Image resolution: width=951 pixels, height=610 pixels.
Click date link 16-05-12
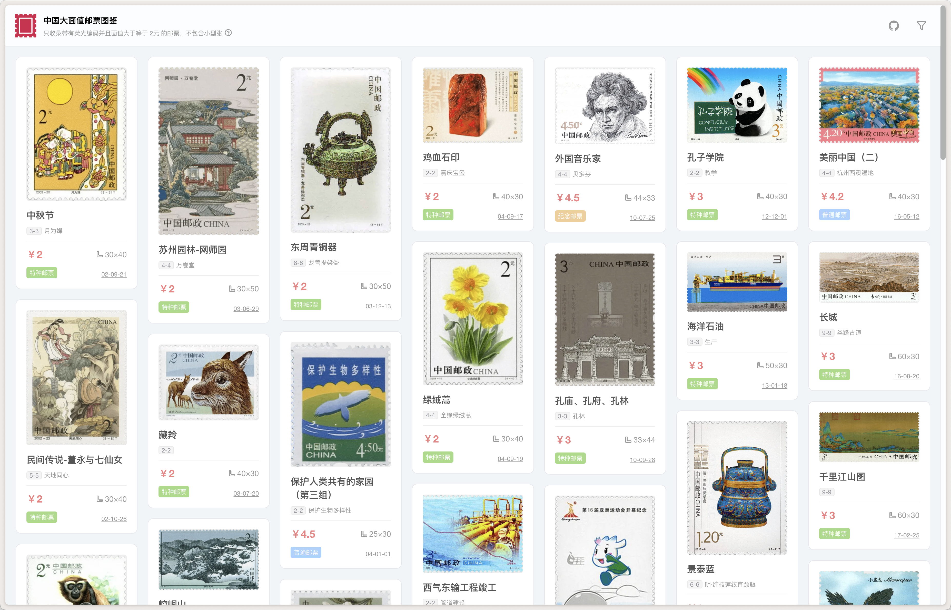pyautogui.click(x=906, y=217)
